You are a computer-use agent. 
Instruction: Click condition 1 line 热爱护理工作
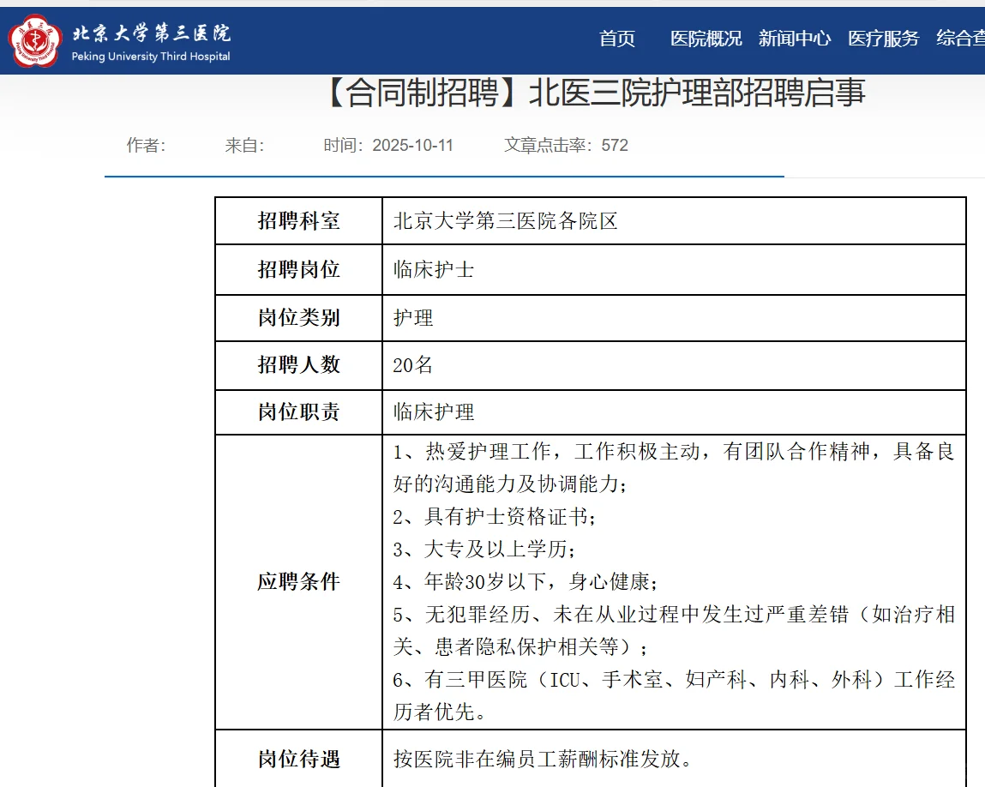click(x=674, y=452)
